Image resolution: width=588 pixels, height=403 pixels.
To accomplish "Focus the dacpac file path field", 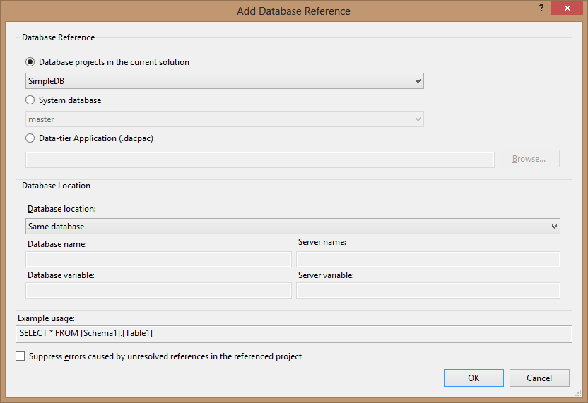I will click(260, 160).
